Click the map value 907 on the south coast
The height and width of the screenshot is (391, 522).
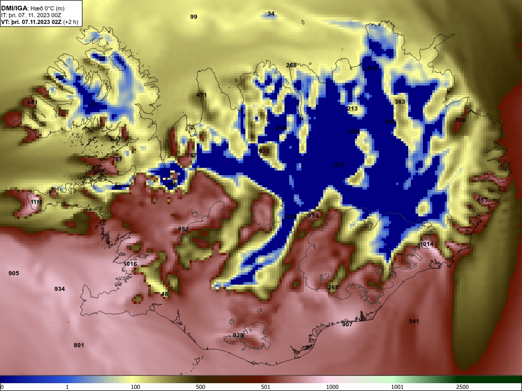347,324
